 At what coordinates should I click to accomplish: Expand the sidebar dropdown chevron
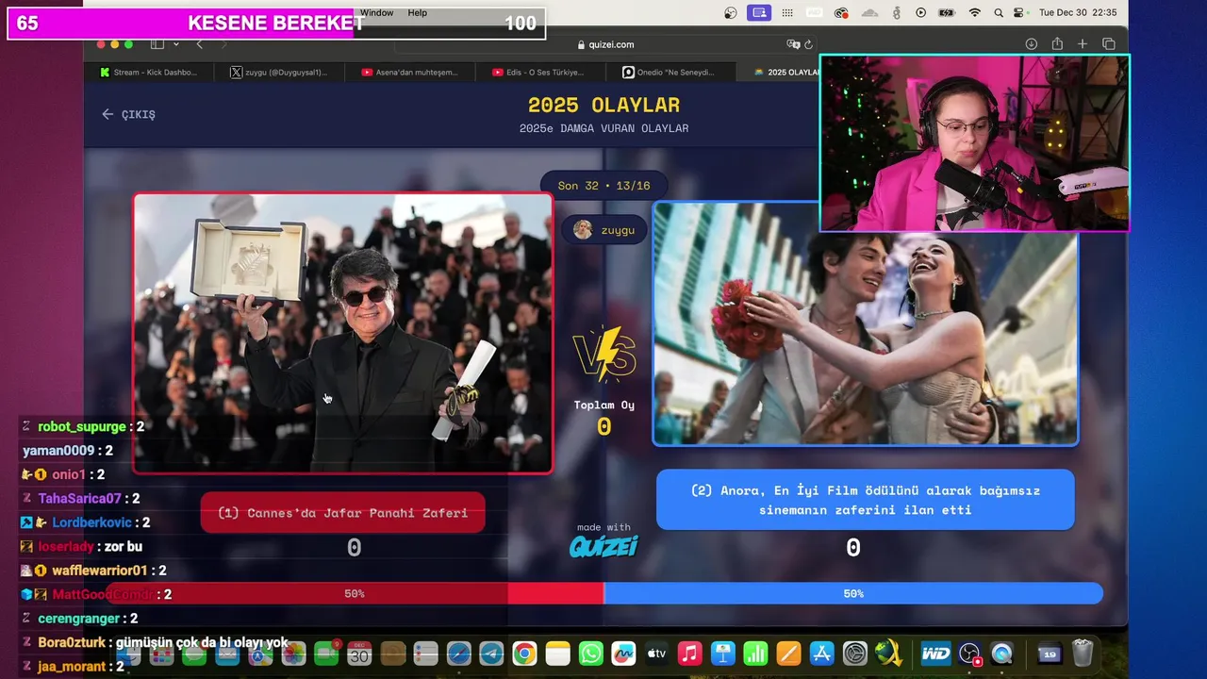pos(175,44)
